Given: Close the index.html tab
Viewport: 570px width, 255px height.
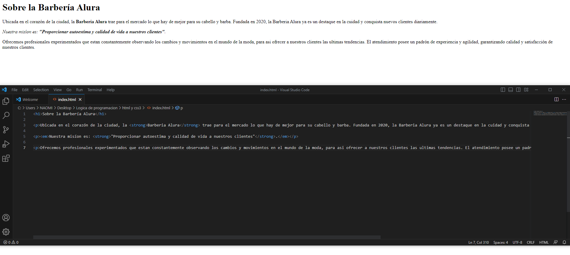Looking at the screenshot, I should [80, 99].
